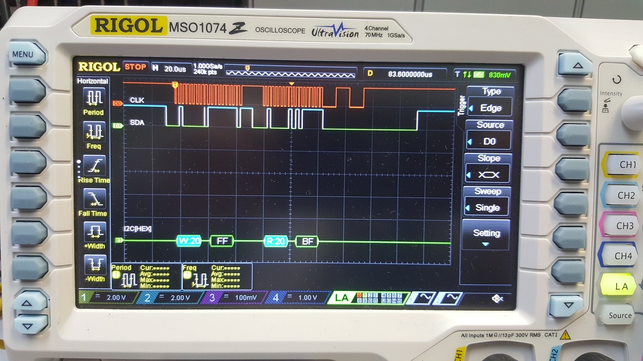Click the STOP run status indicator
Image resolution: width=643 pixels, height=361 pixels.
135,67
